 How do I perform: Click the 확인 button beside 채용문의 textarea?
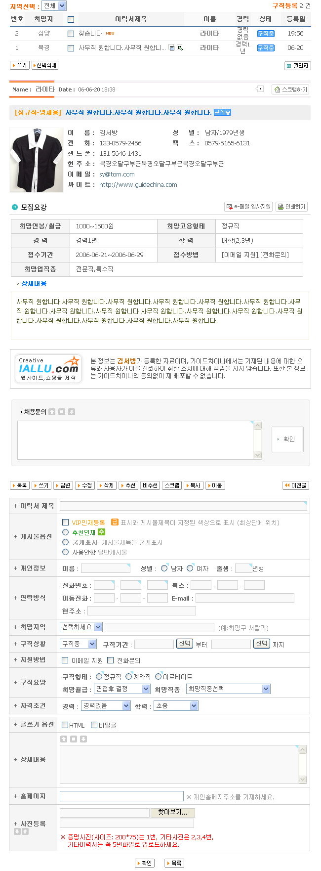(287, 439)
